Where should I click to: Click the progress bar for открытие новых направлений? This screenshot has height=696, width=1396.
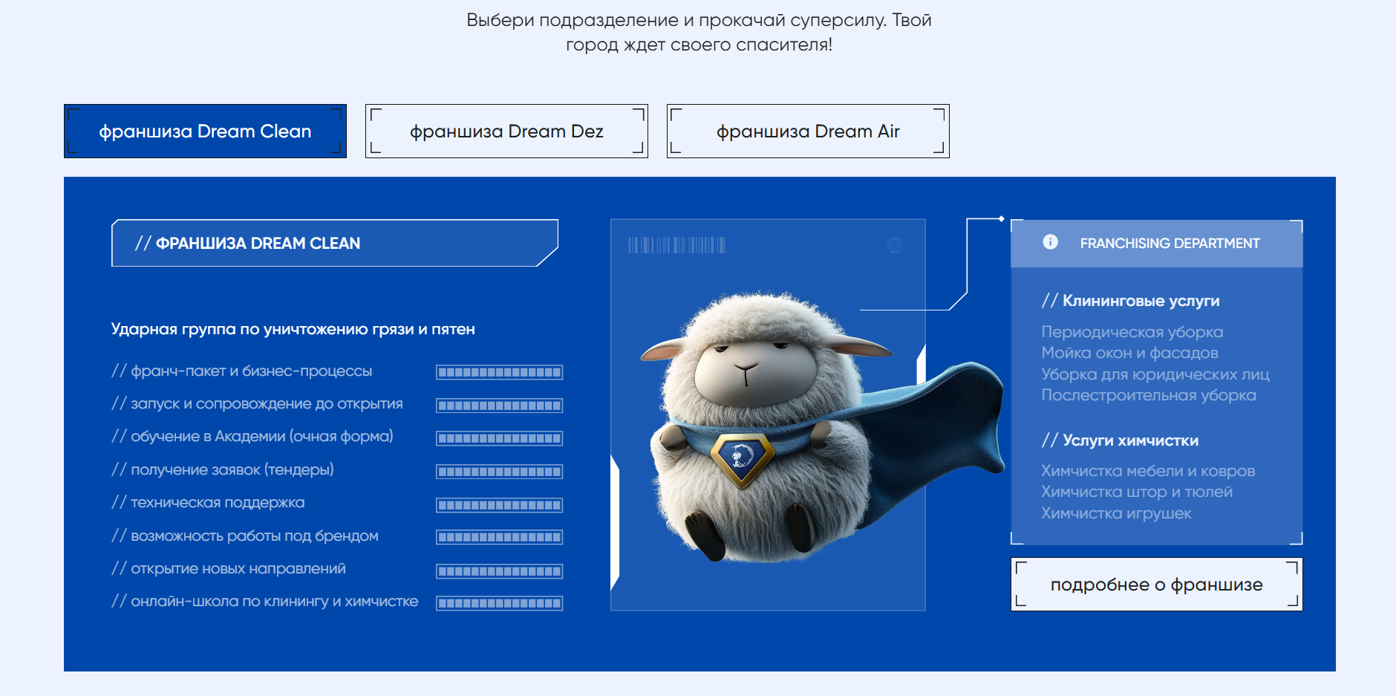(x=499, y=571)
